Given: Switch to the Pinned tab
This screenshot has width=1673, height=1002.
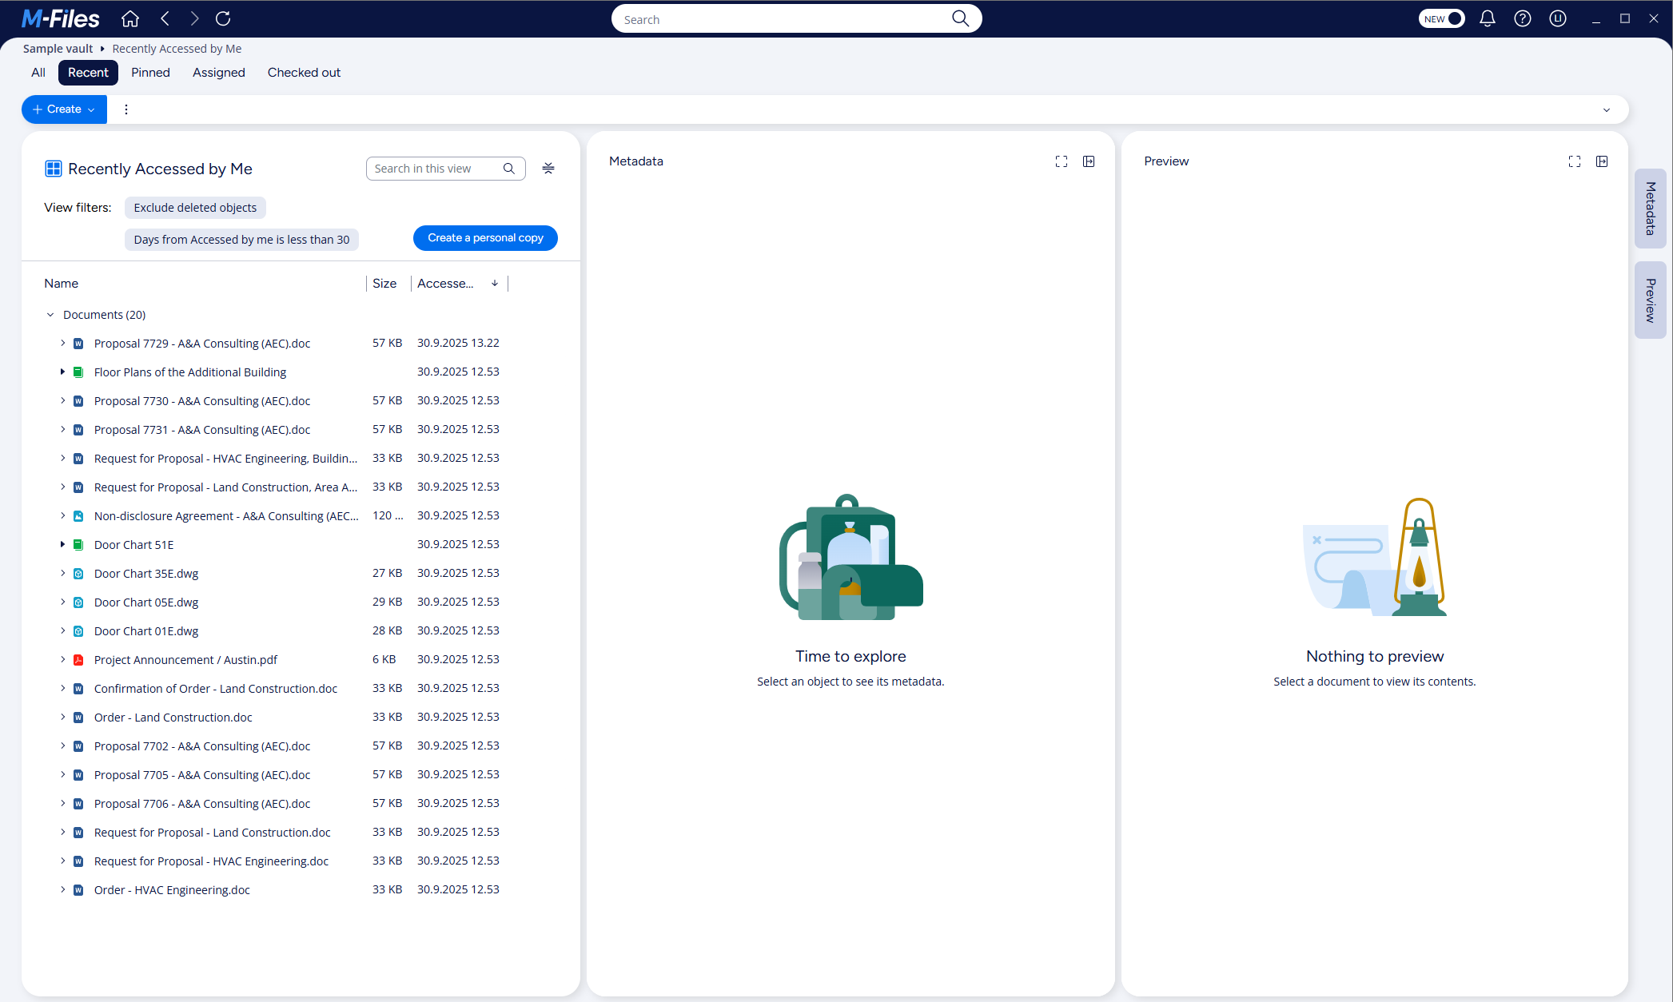Looking at the screenshot, I should [x=150, y=73].
